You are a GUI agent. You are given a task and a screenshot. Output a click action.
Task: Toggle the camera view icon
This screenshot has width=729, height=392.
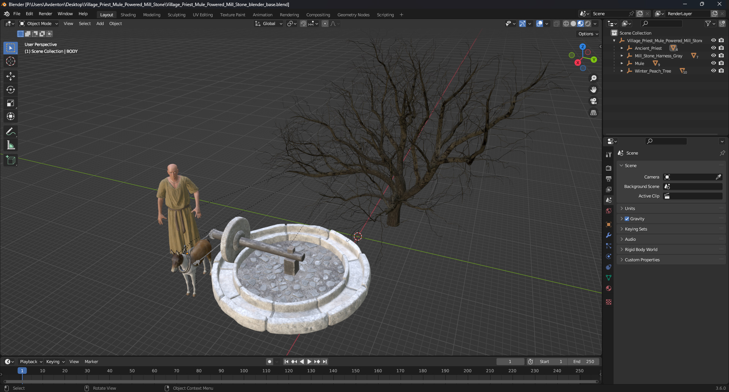pos(593,101)
